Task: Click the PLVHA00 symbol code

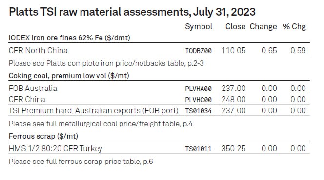Action: click(x=199, y=89)
